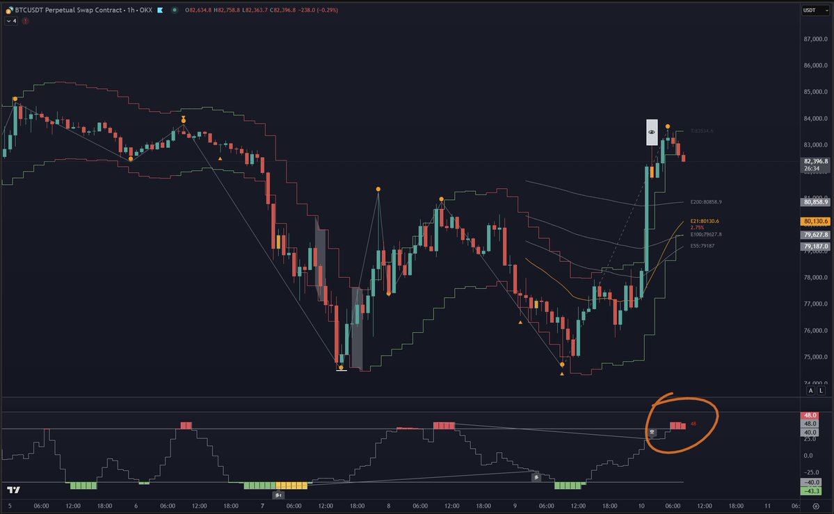Viewport: 834px width, 514px height.
Task: Click the gray -40.0 oscillator level label
Action: 811,482
